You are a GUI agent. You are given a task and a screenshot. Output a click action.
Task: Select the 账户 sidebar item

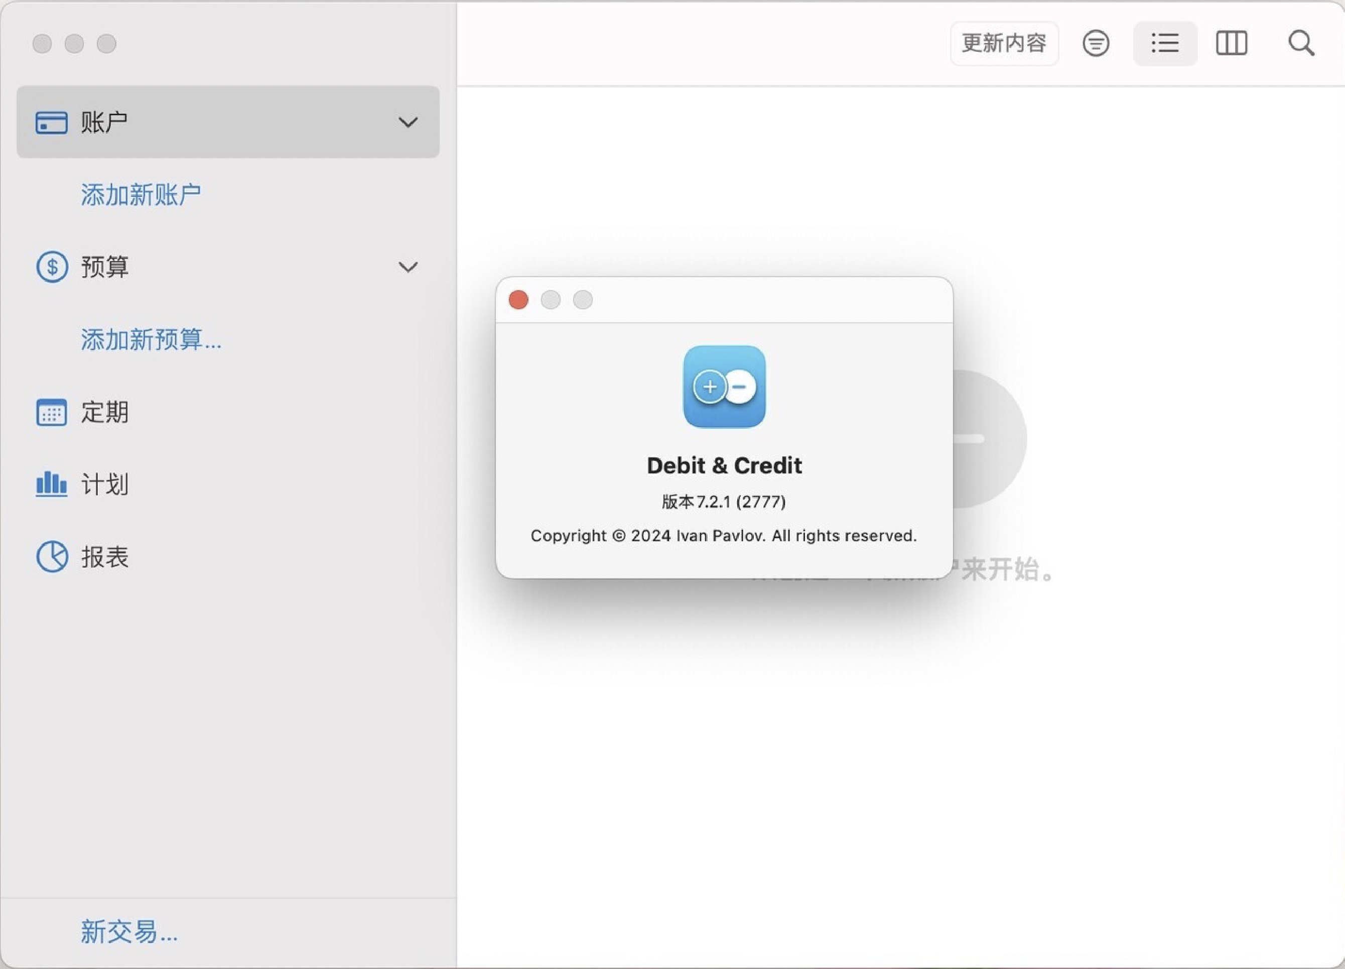pos(228,122)
